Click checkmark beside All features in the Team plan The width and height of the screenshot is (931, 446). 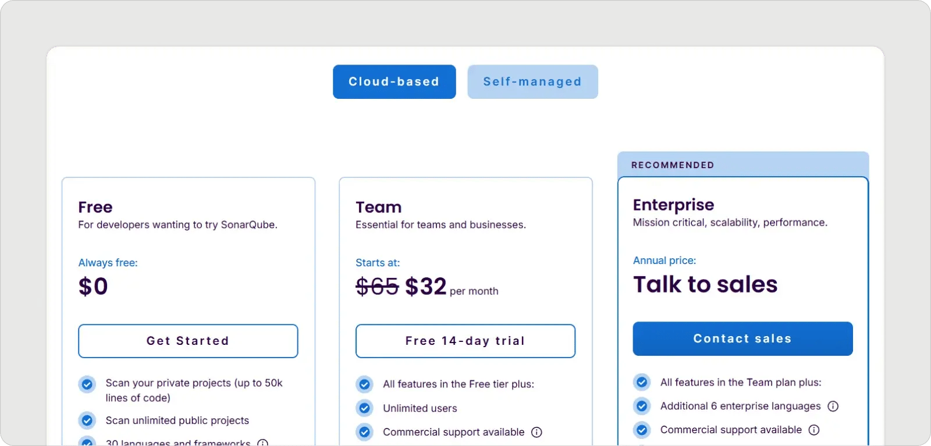[x=642, y=382]
